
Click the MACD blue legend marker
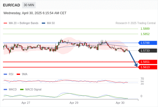(5, 90)
